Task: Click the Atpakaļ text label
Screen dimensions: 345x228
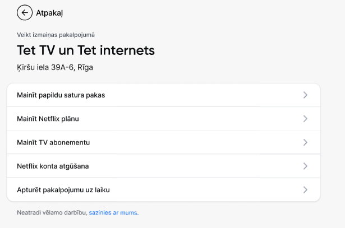Action: tap(49, 13)
